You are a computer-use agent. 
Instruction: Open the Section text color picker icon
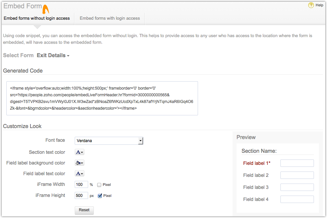pyautogui.click(x=79, y=152)
